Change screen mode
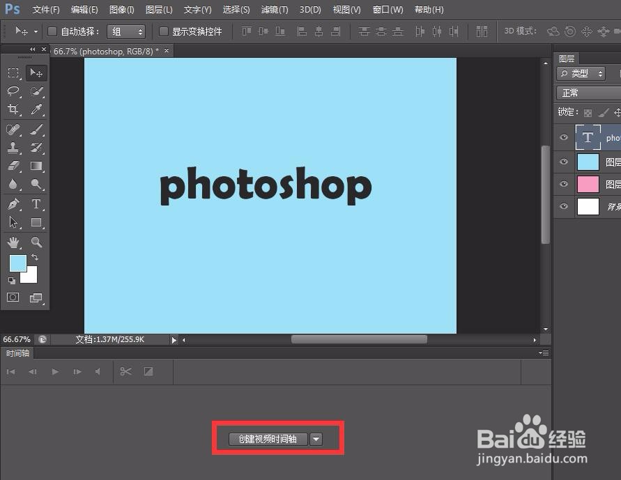The width and height of the screenshot is (621, 480). [36, 297]
